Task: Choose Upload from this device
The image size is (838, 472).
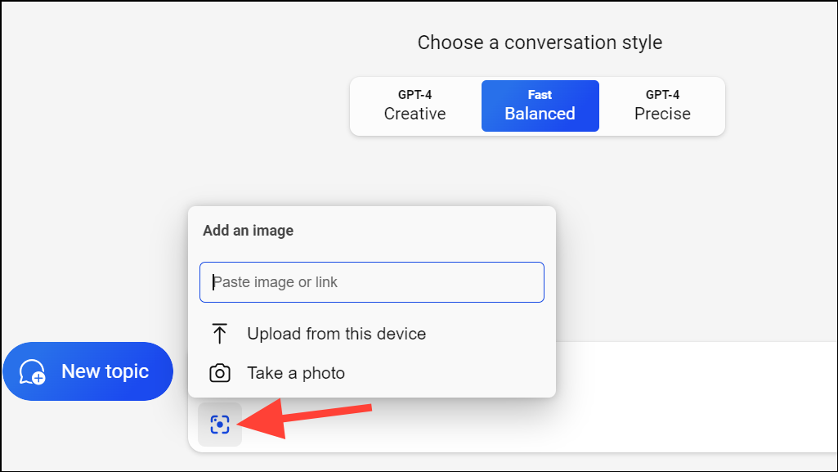Action: (x=336, y=333)
